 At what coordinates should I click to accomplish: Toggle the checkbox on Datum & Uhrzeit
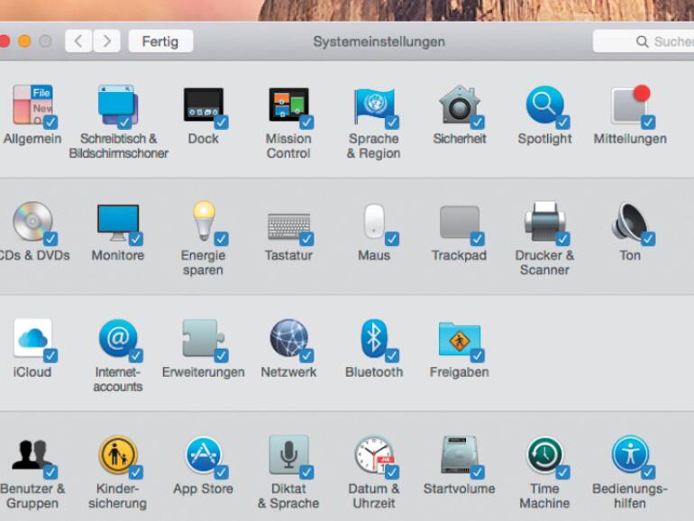392,472
